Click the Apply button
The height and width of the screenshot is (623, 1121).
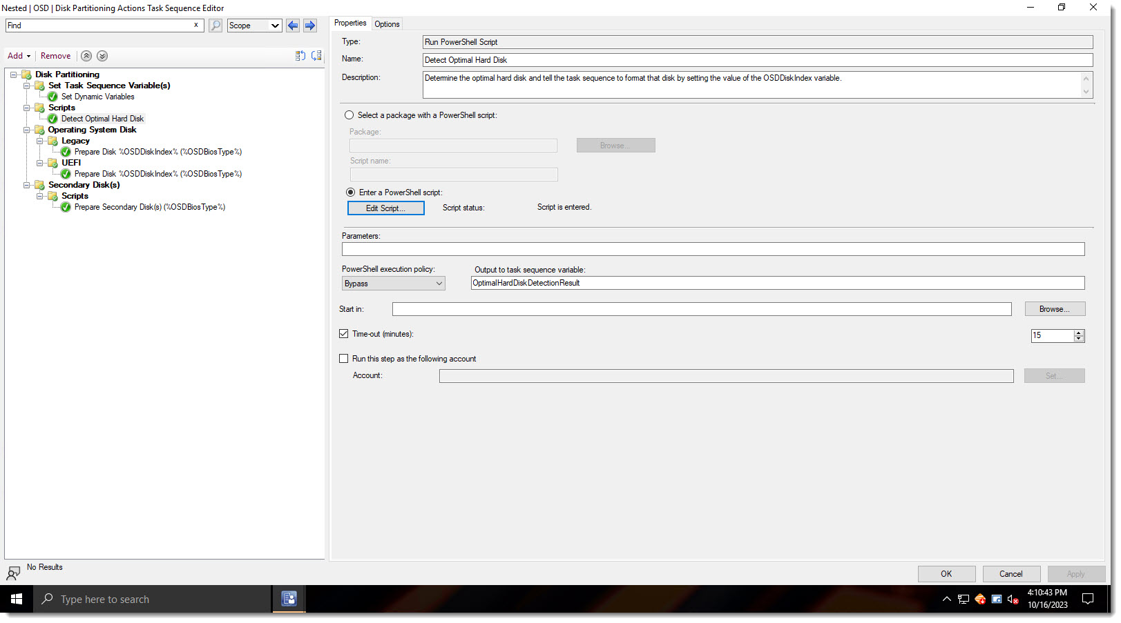coord(1076,574)
